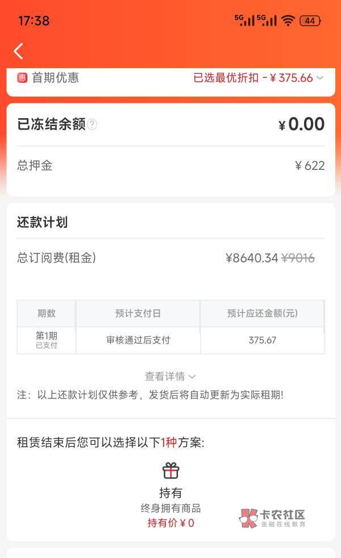Tap the 首期优惠 label

55,78
